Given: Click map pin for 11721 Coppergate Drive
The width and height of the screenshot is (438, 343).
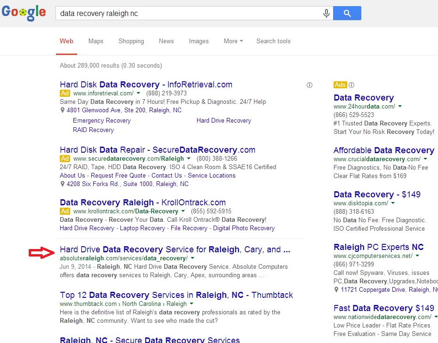Looking at the screenshot, I should coord(336,290).
